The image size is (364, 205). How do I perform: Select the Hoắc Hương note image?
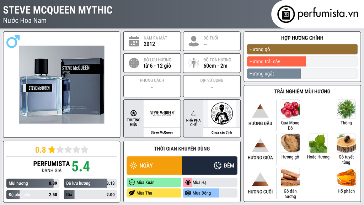pyautogui.click(x=318, y=143)
